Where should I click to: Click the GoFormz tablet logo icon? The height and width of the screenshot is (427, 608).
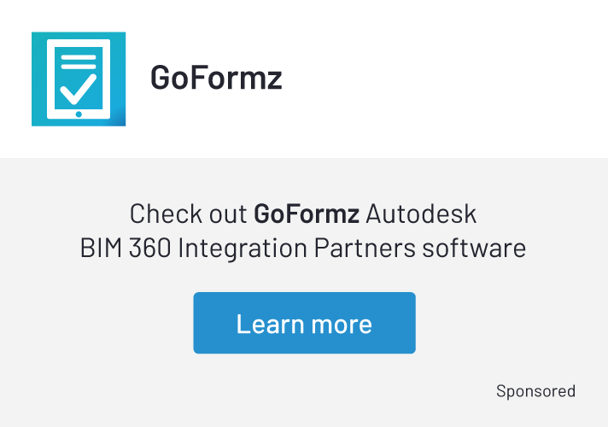[x=79, y=79]
